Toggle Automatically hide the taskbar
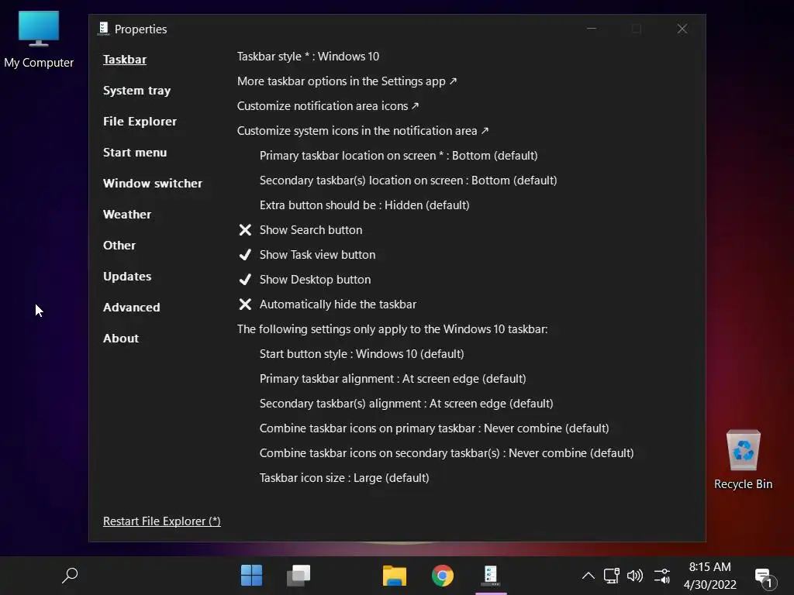This screenshot has height=595, width=794. 327,304
